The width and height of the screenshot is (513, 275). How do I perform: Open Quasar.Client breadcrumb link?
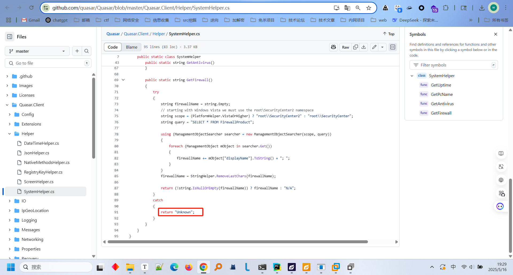point(136,34)
